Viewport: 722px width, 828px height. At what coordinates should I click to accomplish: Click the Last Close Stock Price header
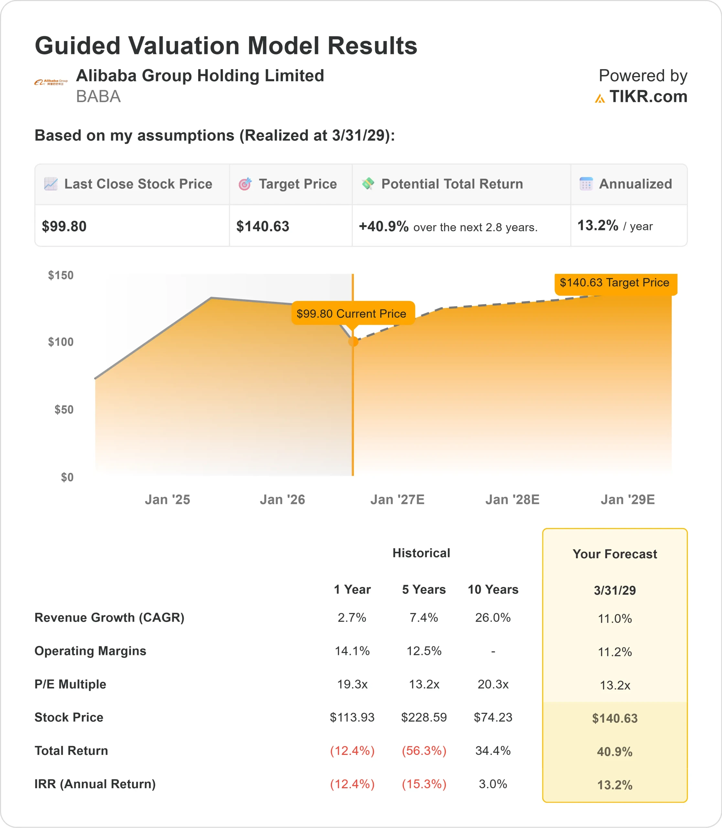(138, 184)
